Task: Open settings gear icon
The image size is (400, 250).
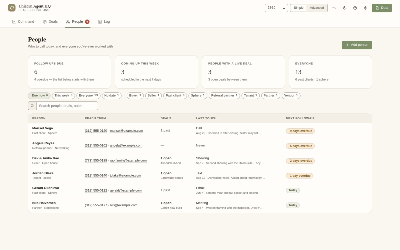Action: coord(365,8)
